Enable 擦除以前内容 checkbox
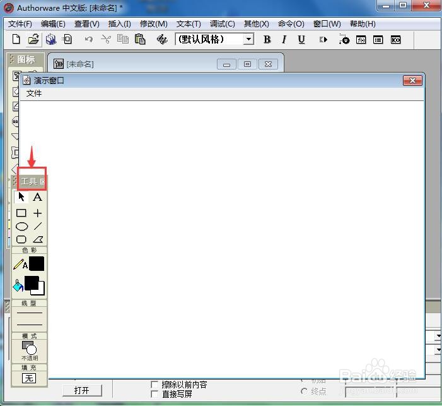Viewport: 442px width, 406px height. pos(154,385)
